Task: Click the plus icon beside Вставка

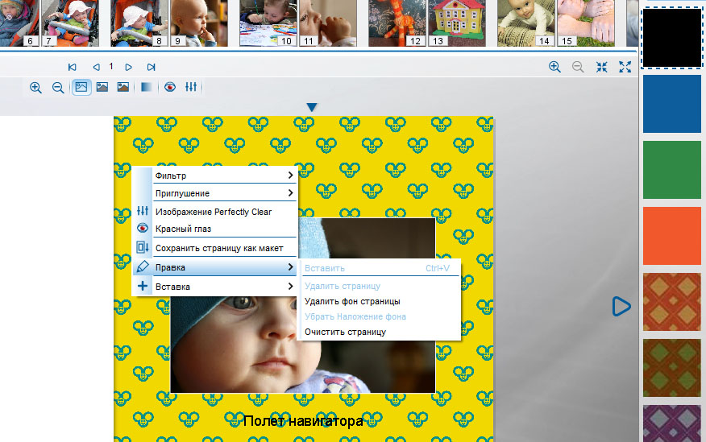Action: [x=143, y=286]
